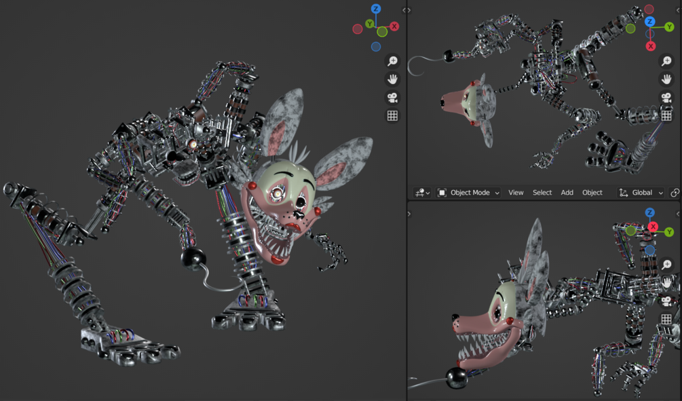
Task: Click the blue Z axis handle in the top-right viewport gizmo
Action: tap(650, 21)
